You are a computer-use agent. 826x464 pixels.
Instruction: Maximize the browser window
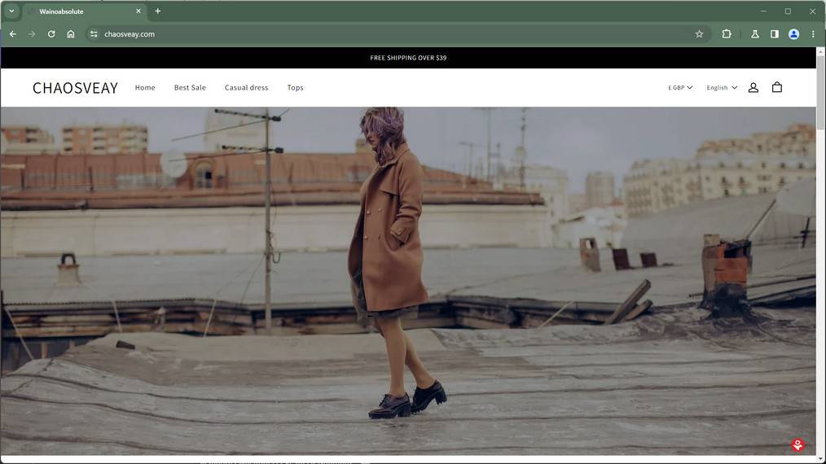point(788,11)
